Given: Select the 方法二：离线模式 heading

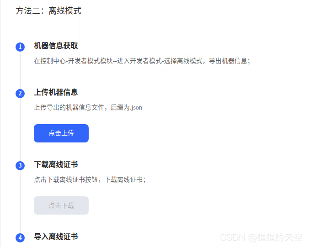Looking at the screenshot, I should coord(48,11).
